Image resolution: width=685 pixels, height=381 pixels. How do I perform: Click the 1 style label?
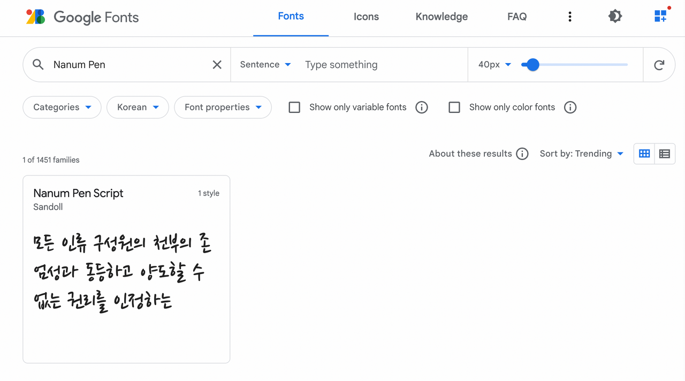coord(209,193)
